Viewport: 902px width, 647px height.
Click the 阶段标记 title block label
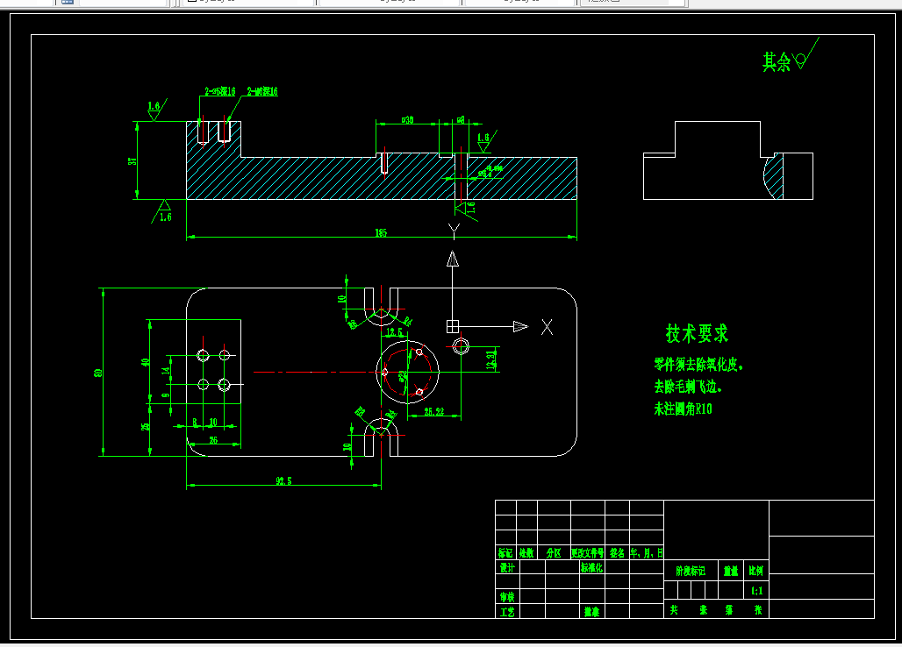tap(691, 571)
